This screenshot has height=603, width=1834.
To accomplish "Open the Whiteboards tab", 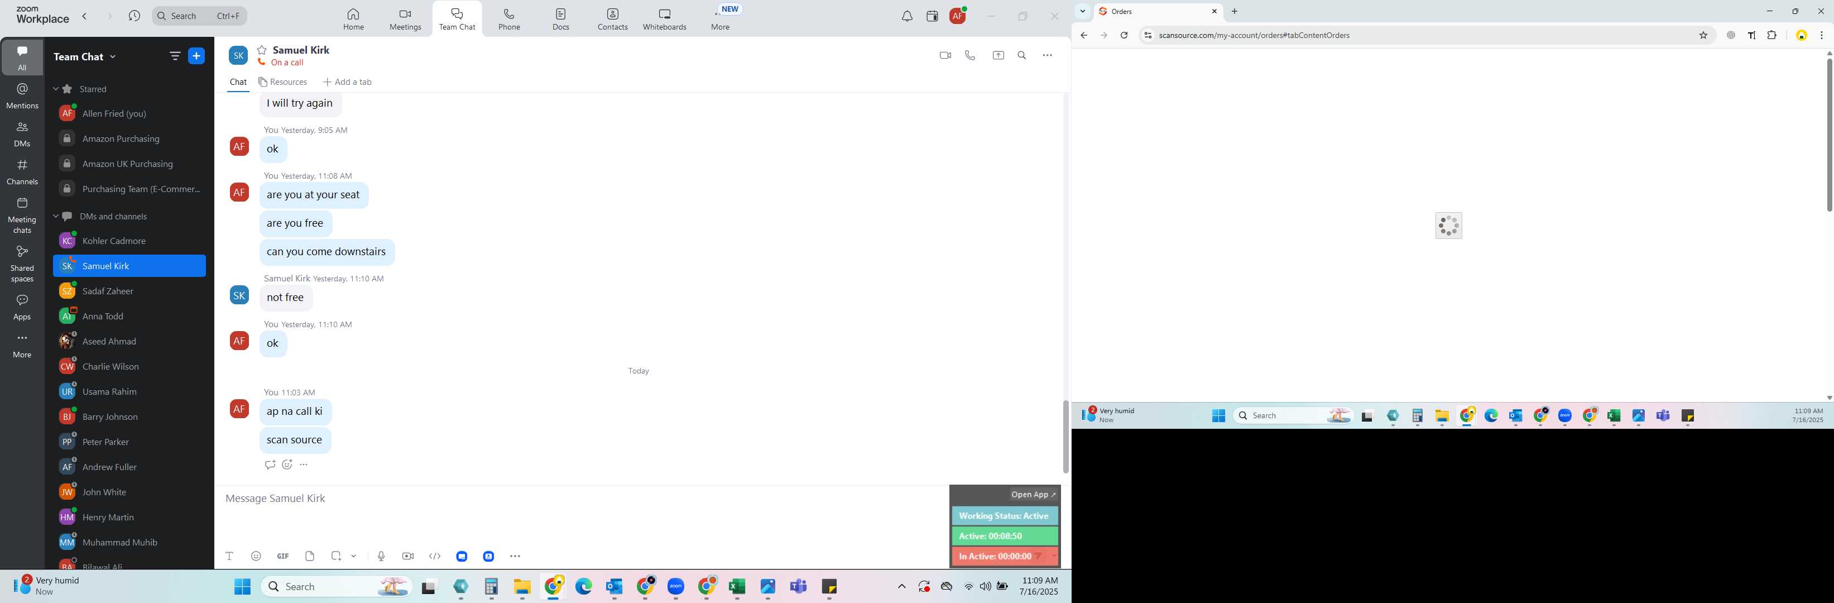I will 664,19.
